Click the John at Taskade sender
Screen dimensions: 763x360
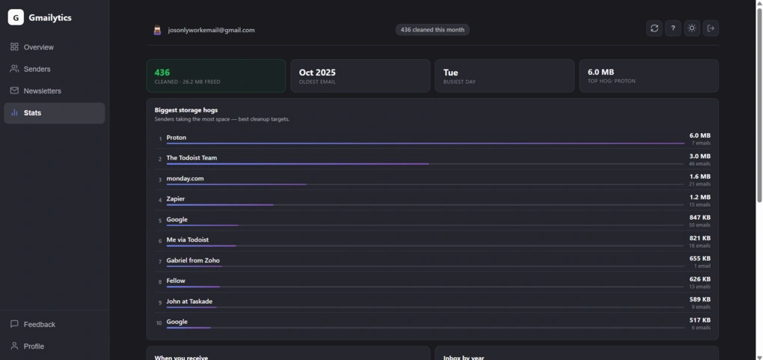click(189, 301)
